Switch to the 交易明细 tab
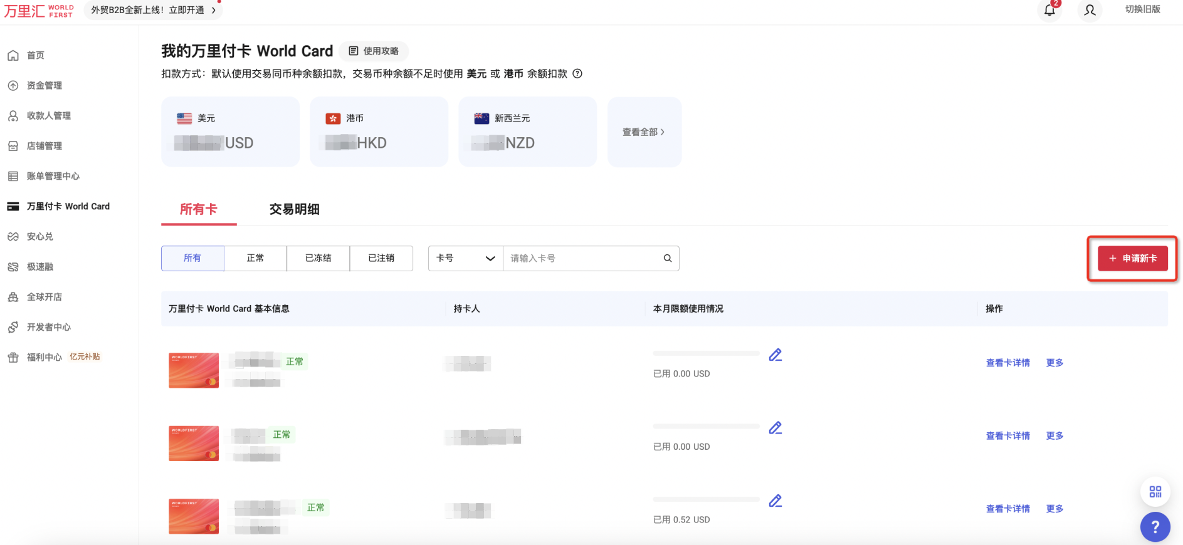 click(295, 209)
